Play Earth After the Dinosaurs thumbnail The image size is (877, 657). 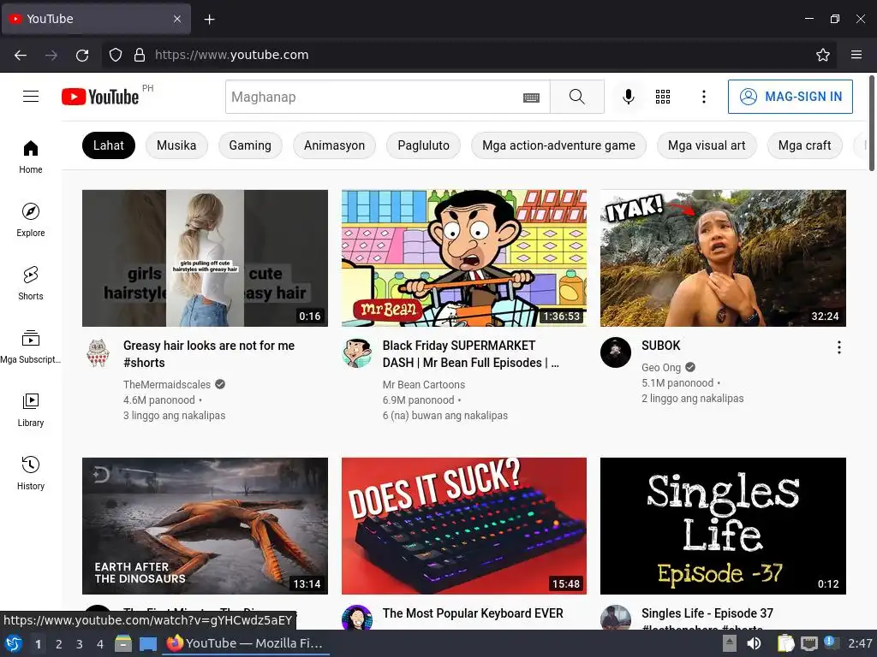(205, 526)
